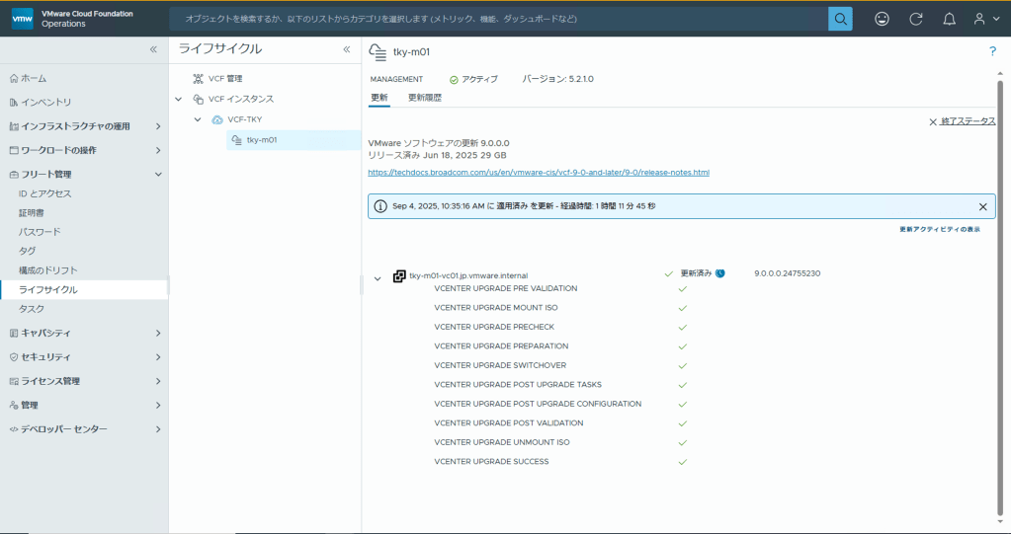Viewport: 1011px width, 534px height.
Task: Click the info icon in update banner
Action: [380, 206]
